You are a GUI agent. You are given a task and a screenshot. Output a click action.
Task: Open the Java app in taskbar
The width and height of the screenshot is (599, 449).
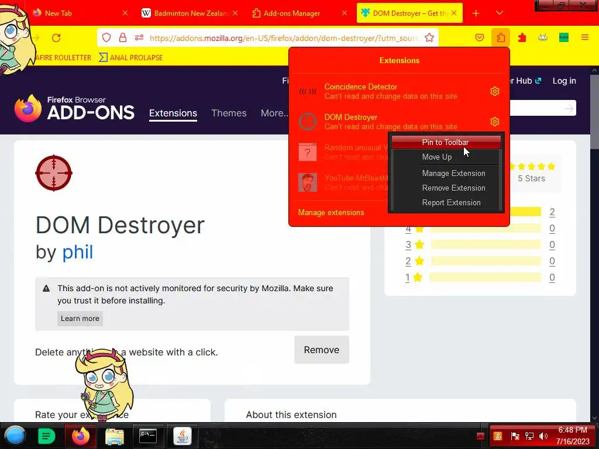tap(183, 436)
